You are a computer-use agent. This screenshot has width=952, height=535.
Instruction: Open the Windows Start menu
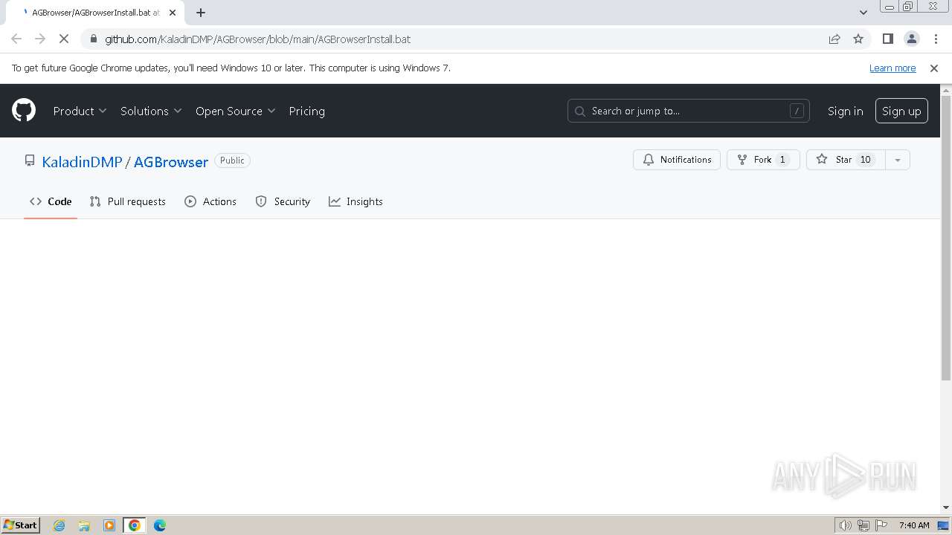pos(20,525)
